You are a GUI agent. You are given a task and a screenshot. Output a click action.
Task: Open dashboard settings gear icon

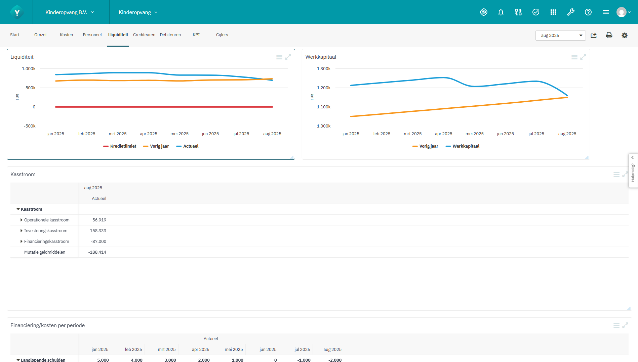pos(624,35)
